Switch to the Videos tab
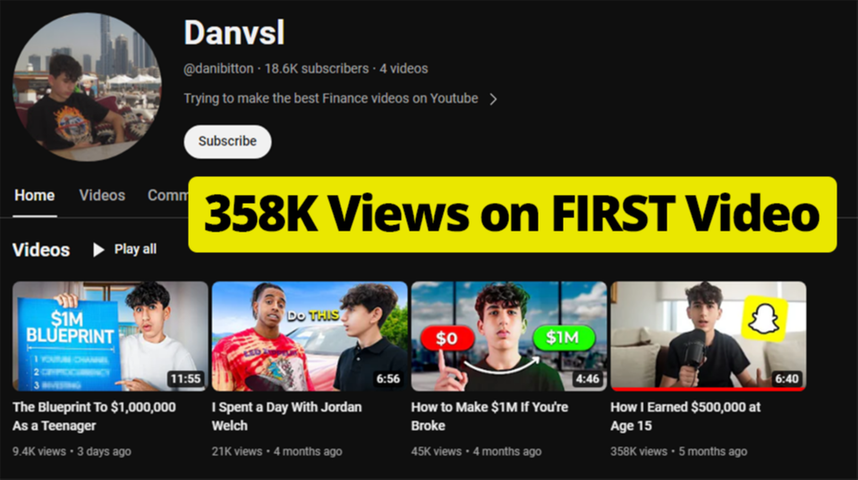 point(102,196)
